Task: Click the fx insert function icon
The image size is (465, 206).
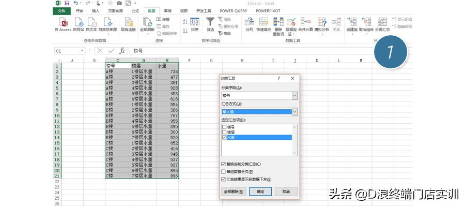Action: pyautogui.click(x=122, y=51)
